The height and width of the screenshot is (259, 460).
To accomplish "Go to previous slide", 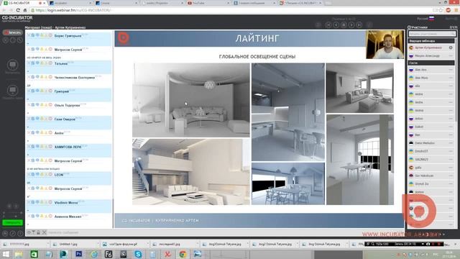I will point(336,25).
